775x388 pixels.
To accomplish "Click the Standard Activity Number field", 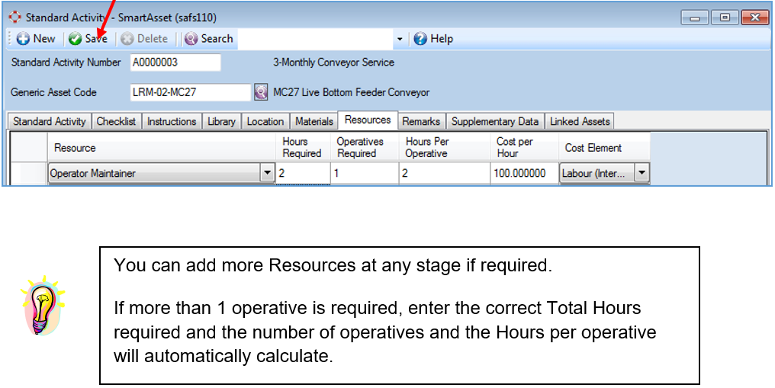I will point(175,63).
